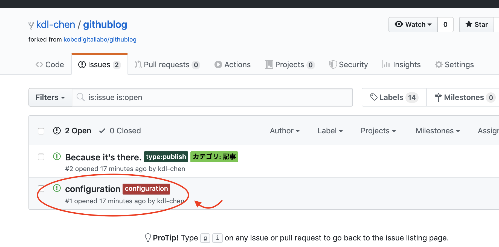The height and width of the screenshot is (247, 499).
Task: Click the watchers count 0
Action: tap(445, 25)
